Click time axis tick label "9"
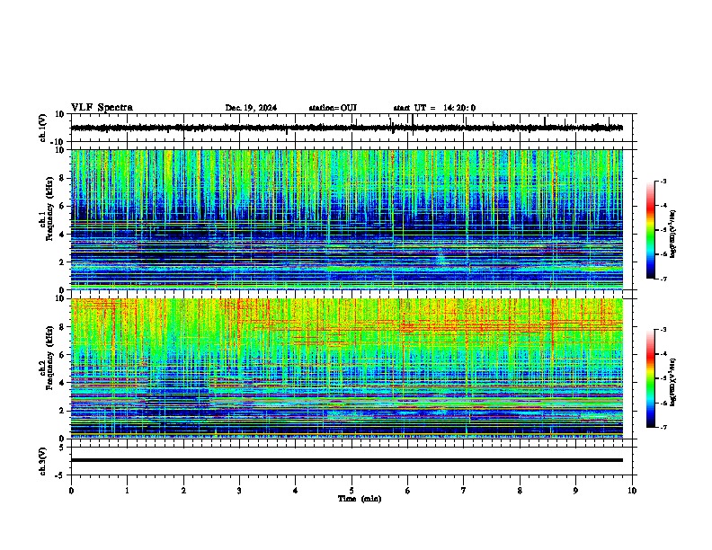 tap(575, 491)
